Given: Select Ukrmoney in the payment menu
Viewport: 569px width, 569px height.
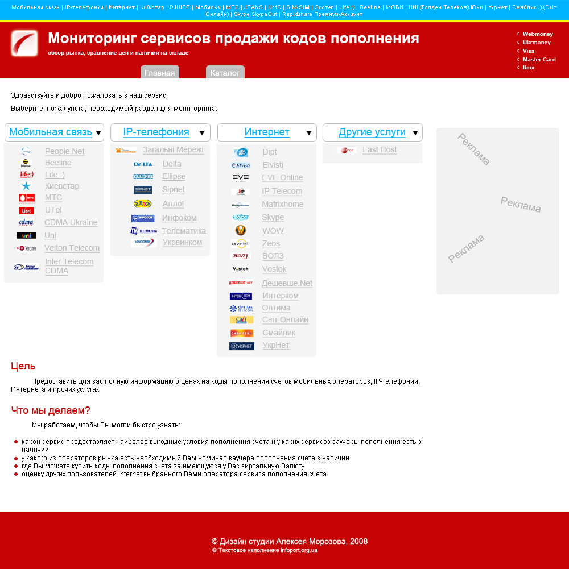Looking at the screenshot, I should (537, 43).
